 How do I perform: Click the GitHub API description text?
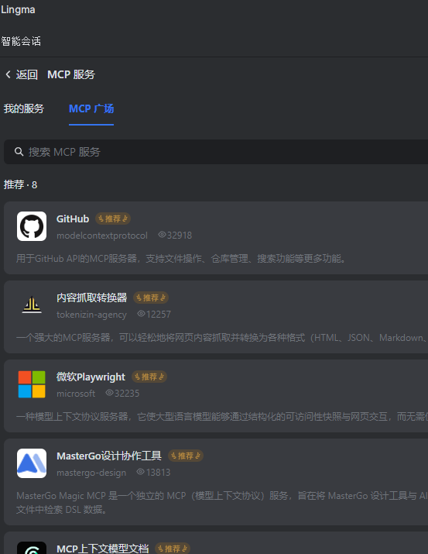pyautogui.click(x=182, y=259)
